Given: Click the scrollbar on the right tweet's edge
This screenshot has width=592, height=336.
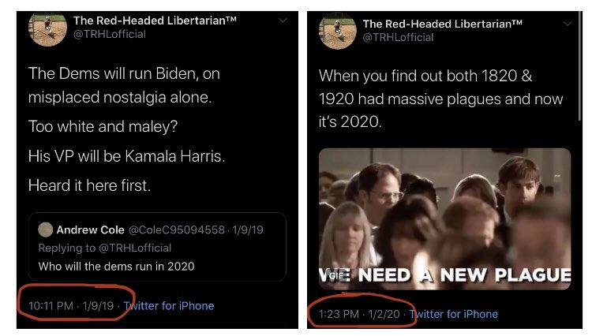Looking at the screenshot, I should coord(580,68).
